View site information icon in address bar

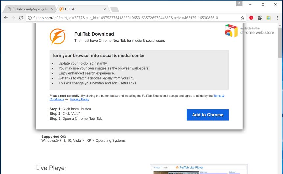pos(30,18)
